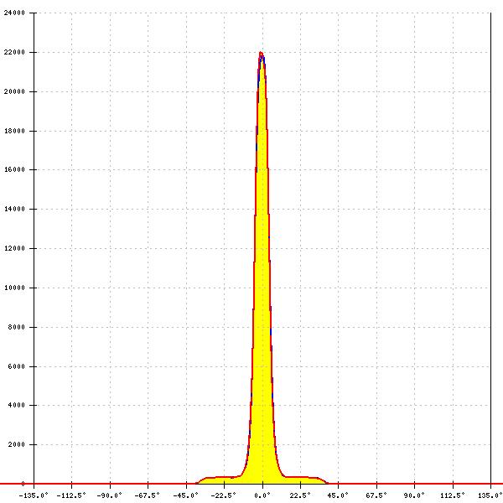Click the 22.5° x-axis label
This screenshot has height=503, width=503.
300,495
